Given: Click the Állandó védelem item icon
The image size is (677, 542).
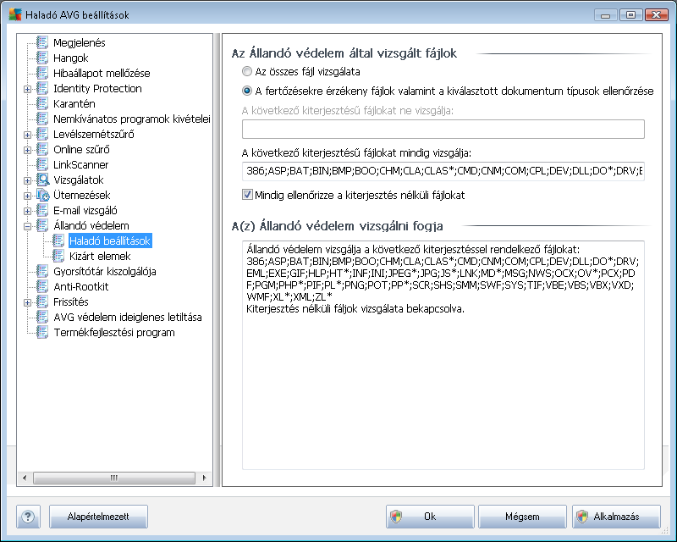Looking at the screenshot, I should 41,225.
